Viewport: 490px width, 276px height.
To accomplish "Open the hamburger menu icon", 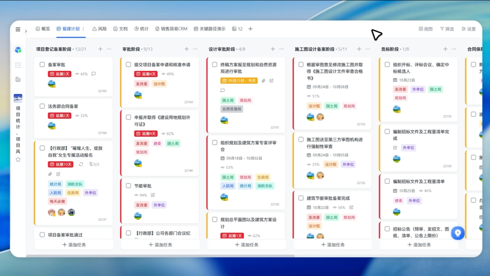I will pos(18,29).
